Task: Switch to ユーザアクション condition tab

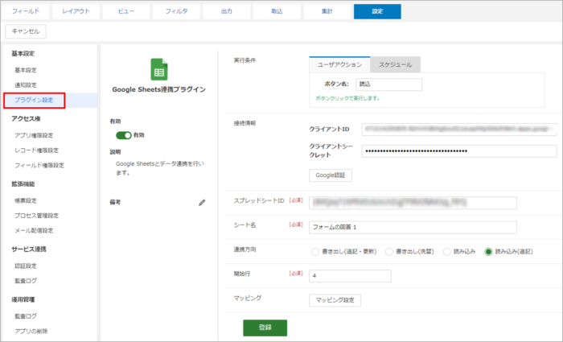Action: (x=339, y=64)
